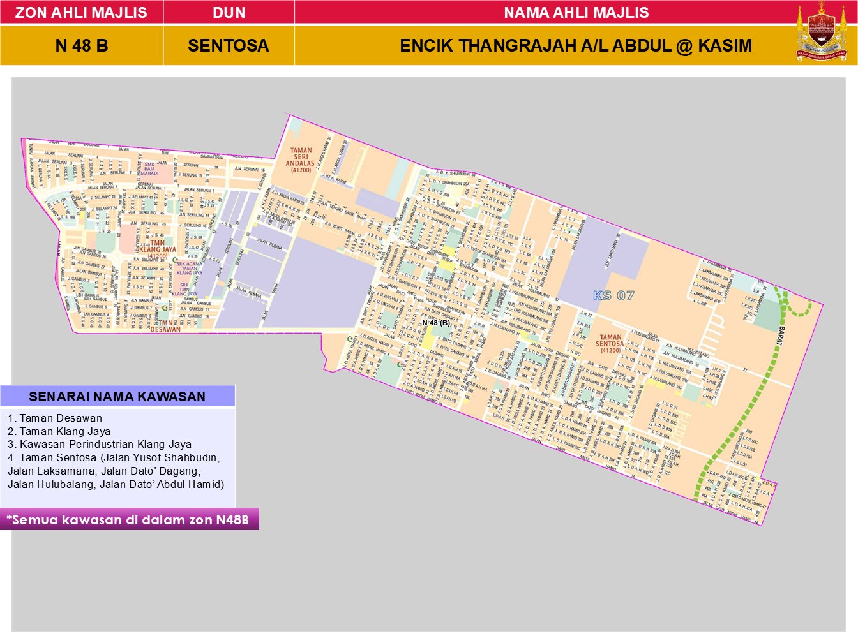Select Kawasan Perindustrian Klang Jaya entry
This screenshot has height=643, width=858.
(x=100, y=445)
